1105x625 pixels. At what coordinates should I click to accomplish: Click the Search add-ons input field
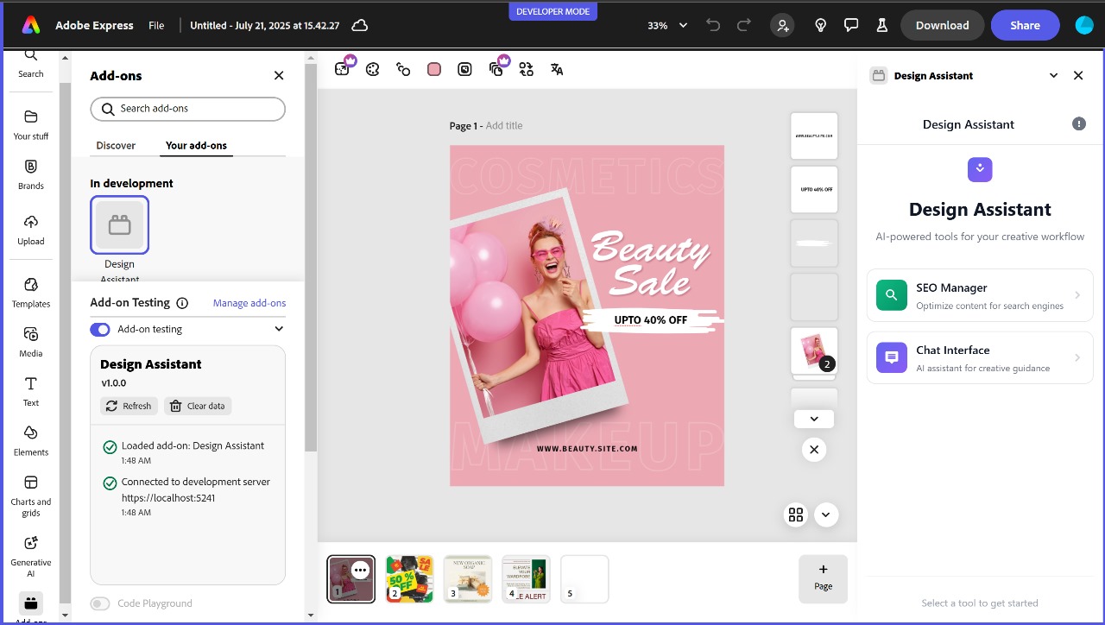click(188, 109)
